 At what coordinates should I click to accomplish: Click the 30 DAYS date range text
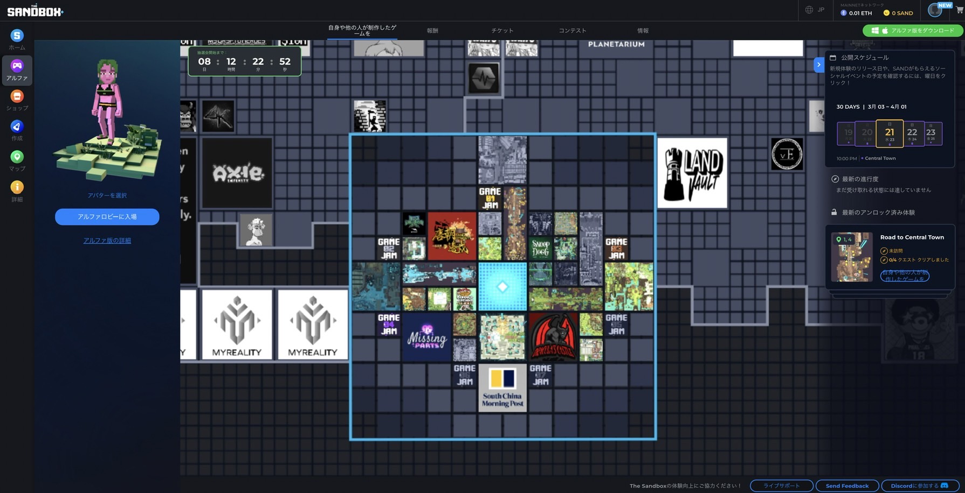click(871, 107)
